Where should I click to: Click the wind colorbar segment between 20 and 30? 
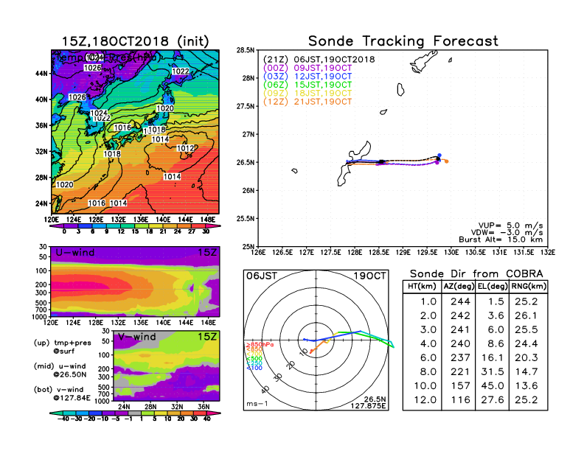pyautogui.click(x=187, y=413)
